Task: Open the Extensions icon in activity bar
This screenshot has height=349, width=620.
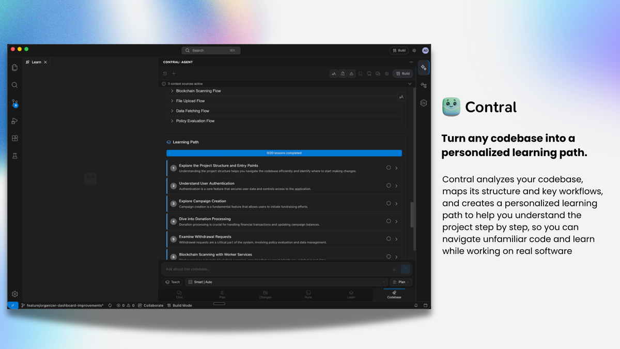Action: click(x=14, y=139)
